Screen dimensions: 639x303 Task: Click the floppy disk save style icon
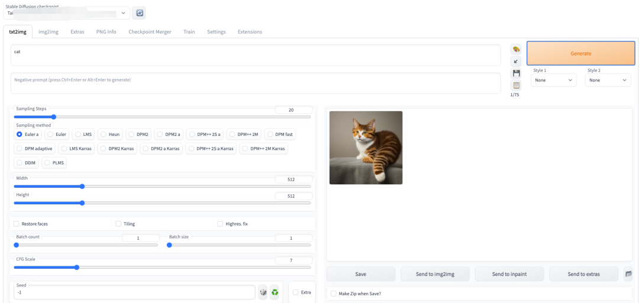point(516,73)
